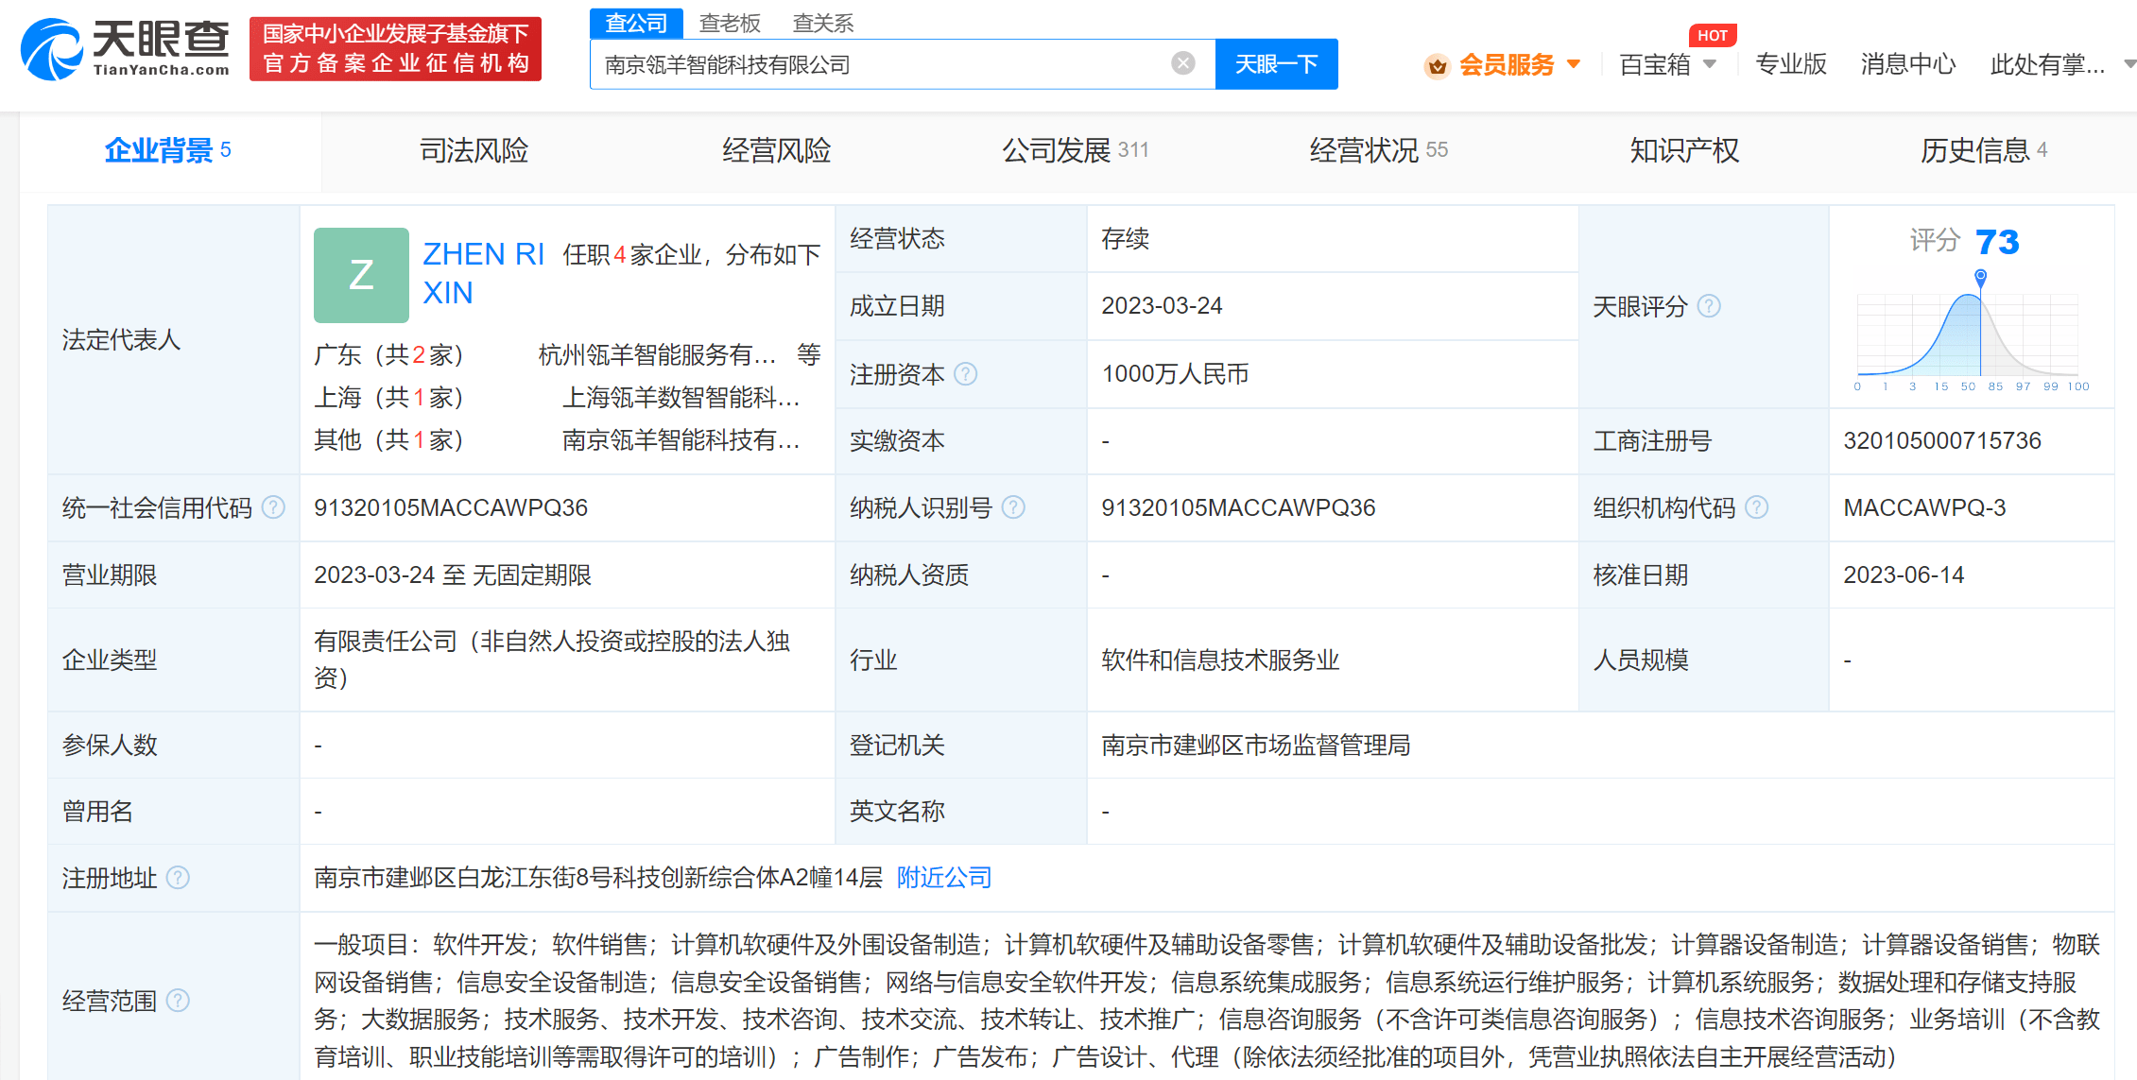This screenshot has height=1080, width=2137.
Task: Select credit code 91320105MACCAWPQ36 under 统一社会信用代码
Action: (451, 508)
